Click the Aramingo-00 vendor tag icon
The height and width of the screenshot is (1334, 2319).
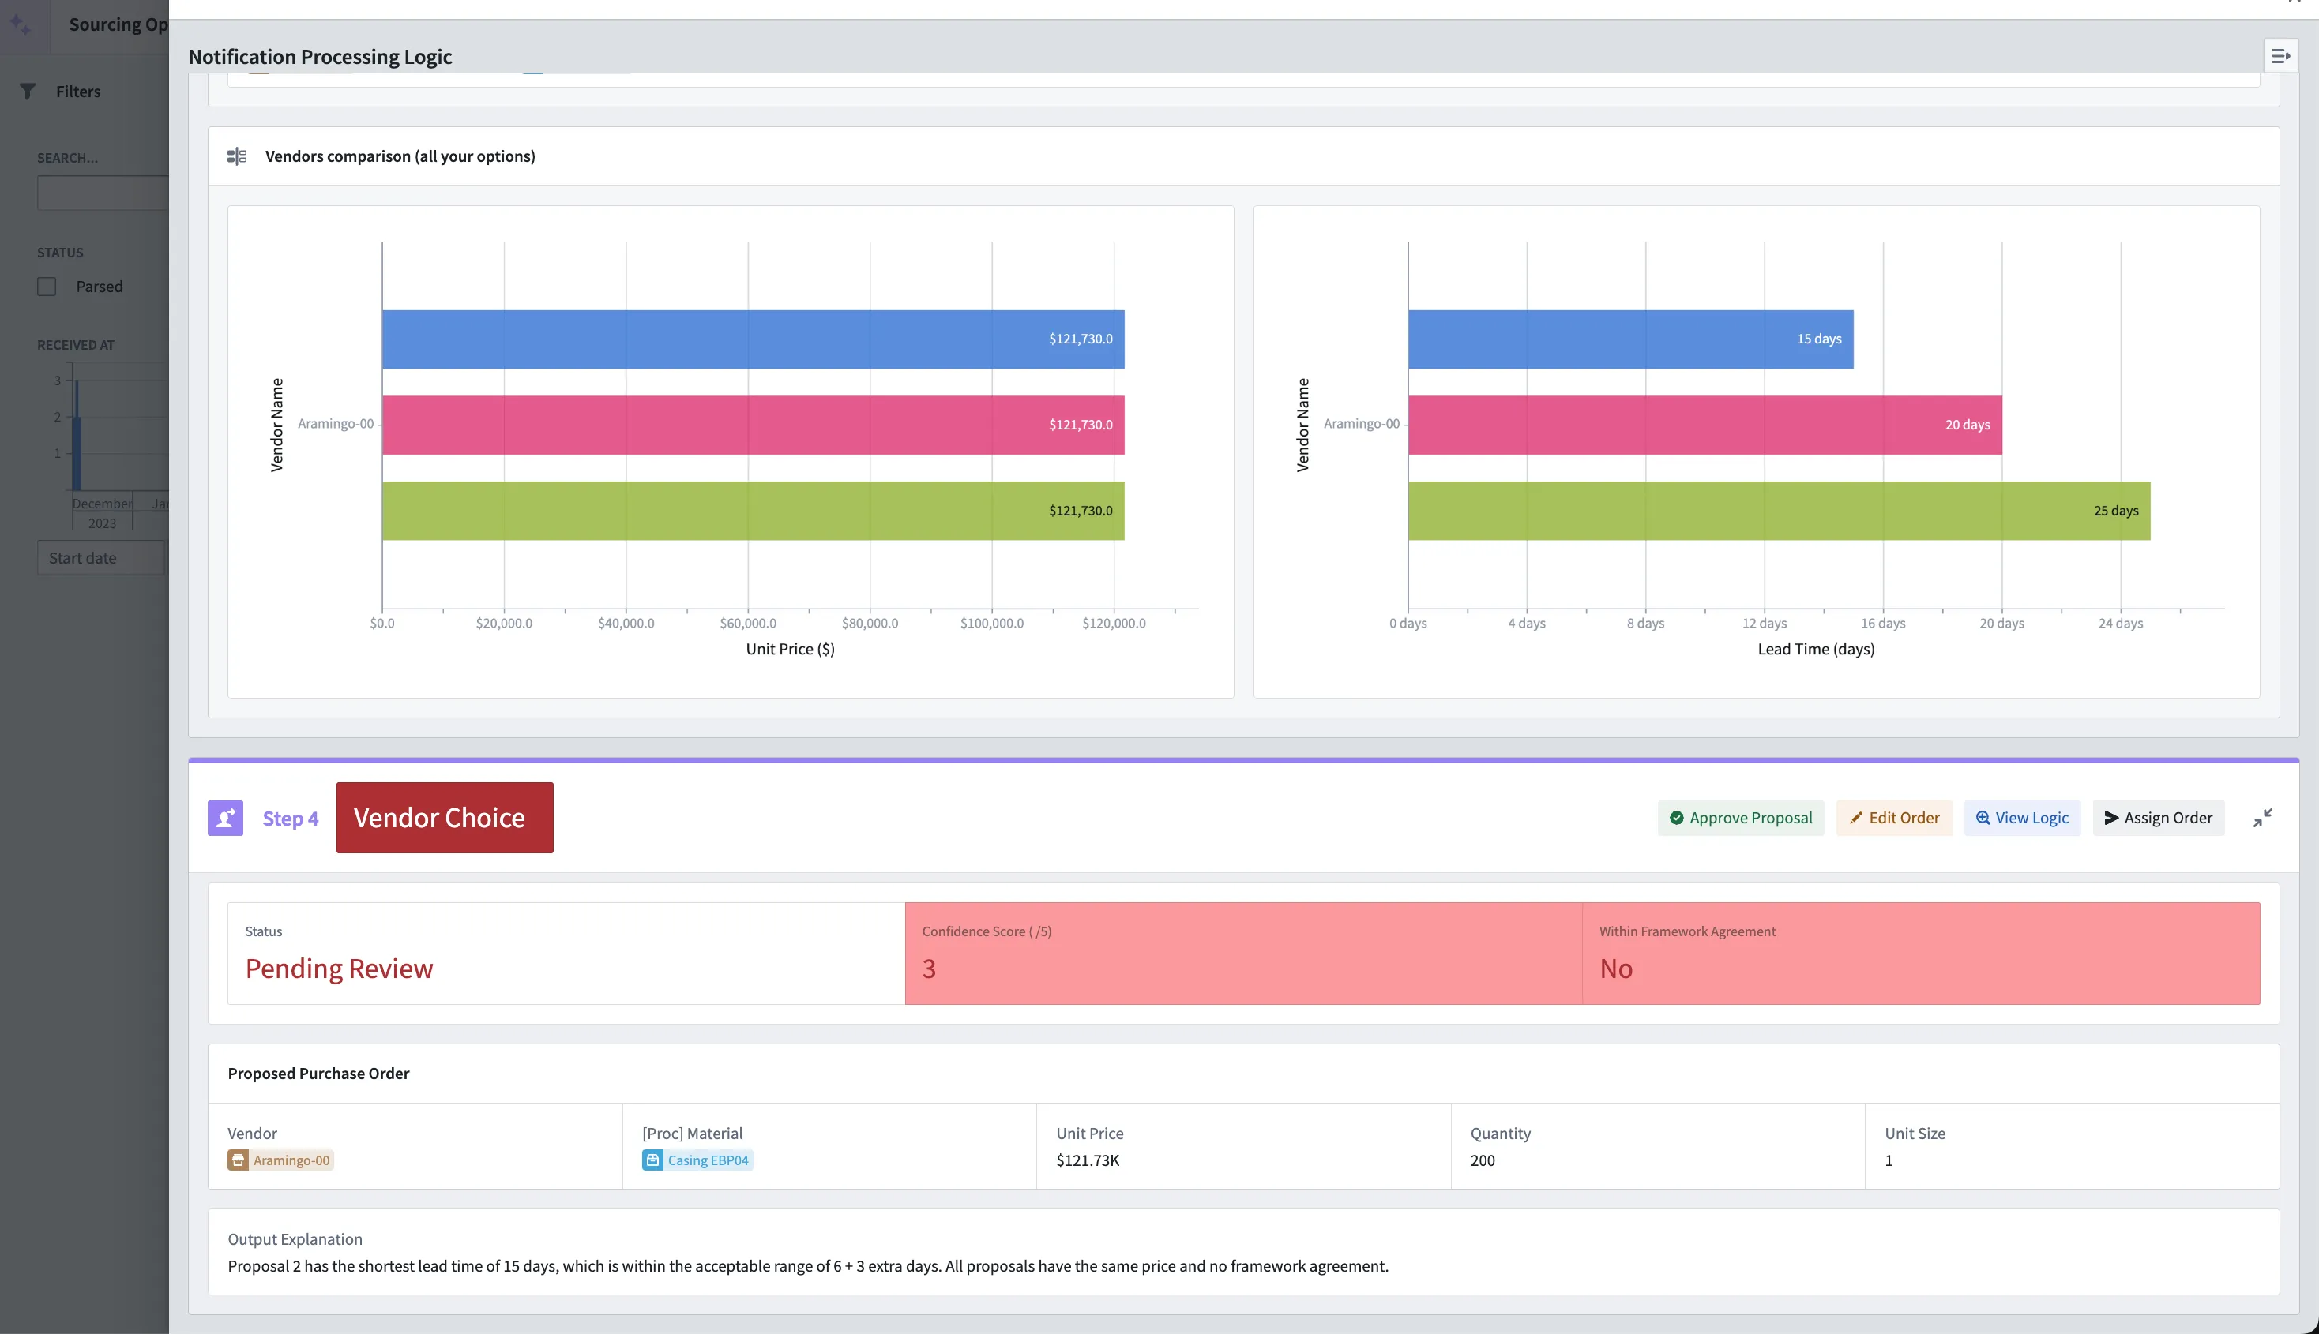(x=239, y=1160)
